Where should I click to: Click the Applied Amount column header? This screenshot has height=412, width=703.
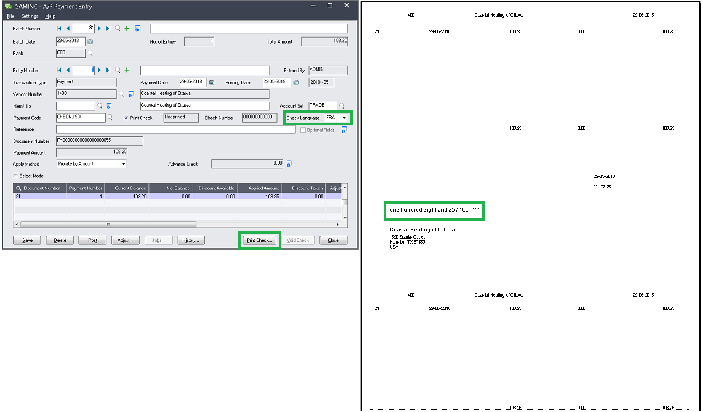tap(259, 188)
